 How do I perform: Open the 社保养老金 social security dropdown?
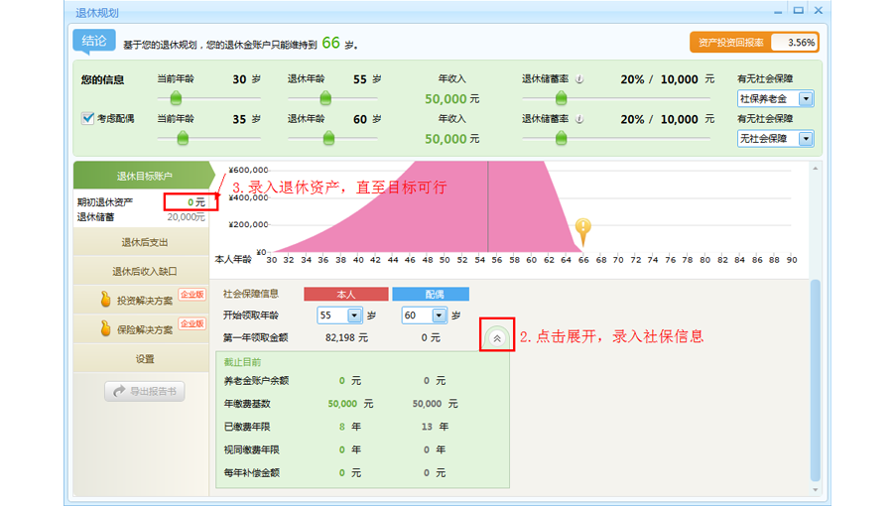(806, 99)
